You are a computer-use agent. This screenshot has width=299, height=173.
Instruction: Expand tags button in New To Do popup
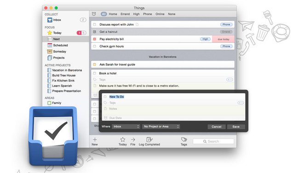pyautogui.click(x=241, y=103)
